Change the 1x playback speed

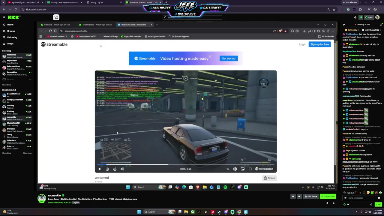(228, 169)
